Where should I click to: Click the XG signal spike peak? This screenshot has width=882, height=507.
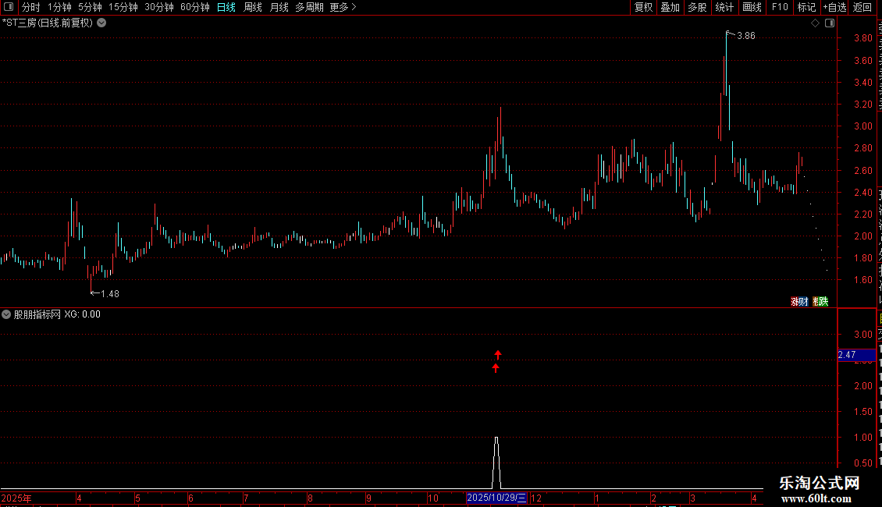click(x=496, y=438)
